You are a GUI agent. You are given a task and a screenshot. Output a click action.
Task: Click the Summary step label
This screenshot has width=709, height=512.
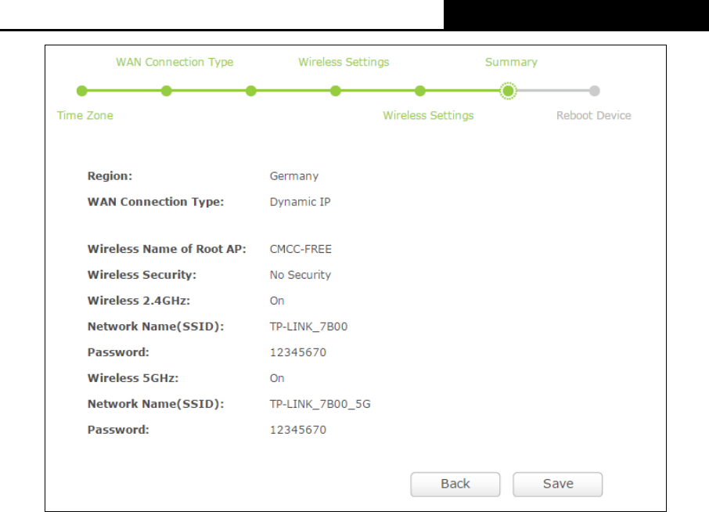[x=511, y=62]
